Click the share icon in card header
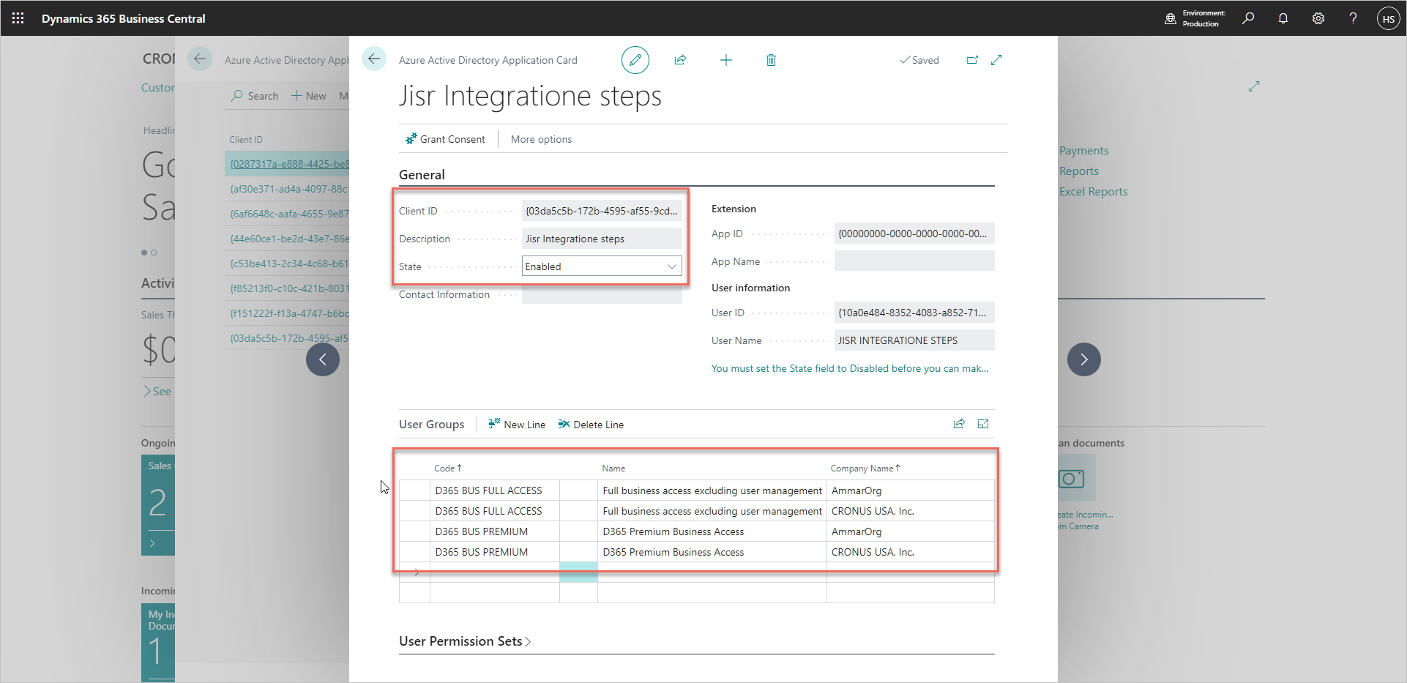 (680, 60)
